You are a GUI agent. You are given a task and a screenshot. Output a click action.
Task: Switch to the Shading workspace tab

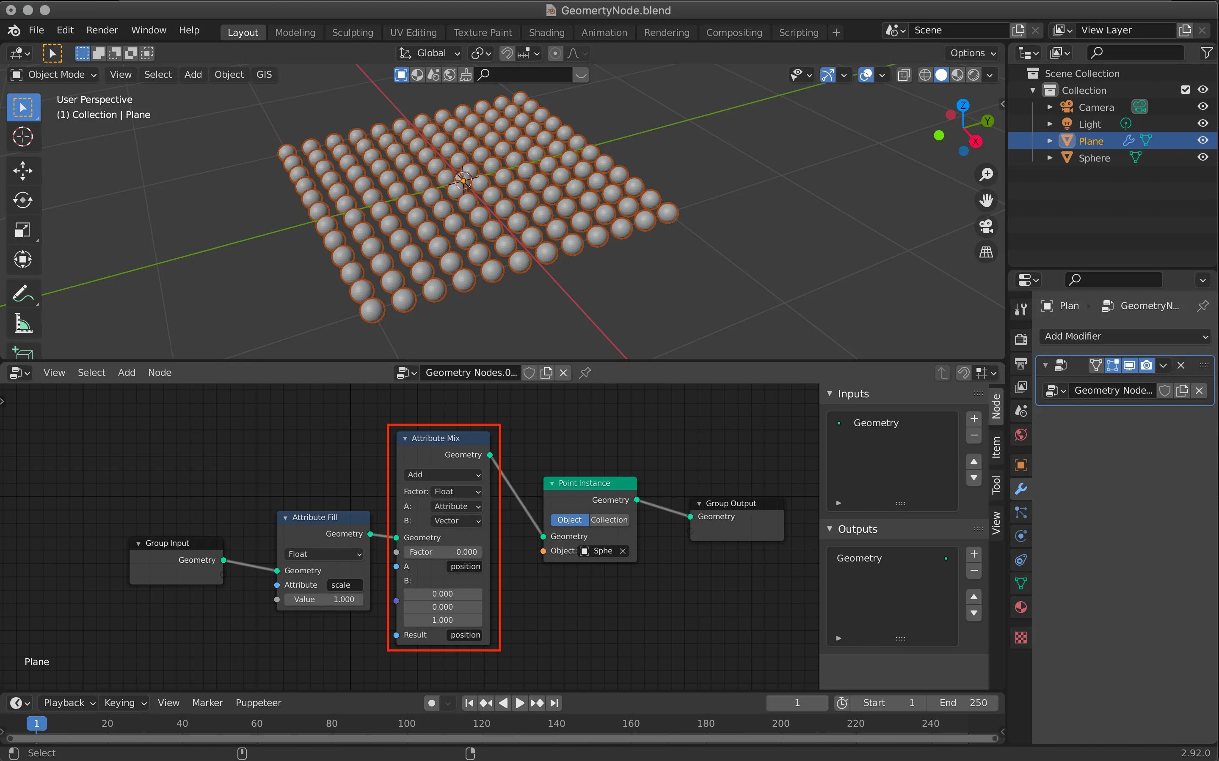pos(546,32)
